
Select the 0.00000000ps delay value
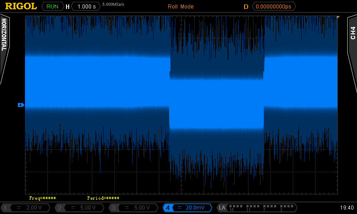pos(274,7)
